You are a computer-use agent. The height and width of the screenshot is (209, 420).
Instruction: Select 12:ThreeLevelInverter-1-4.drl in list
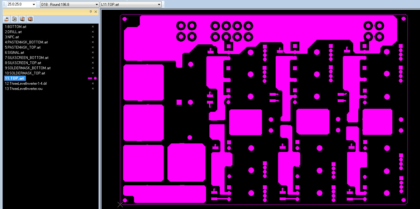coord(26,84)
